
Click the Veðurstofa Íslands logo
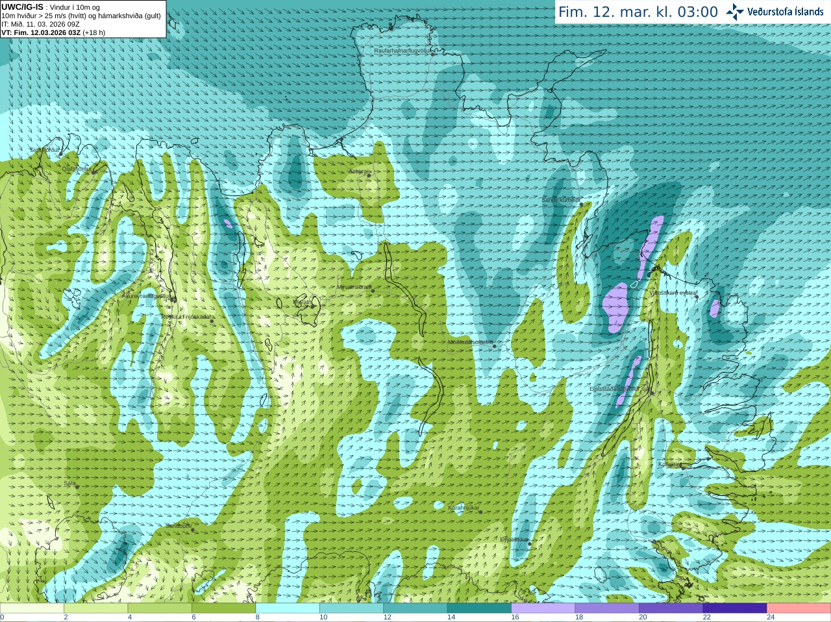(775, 12)
